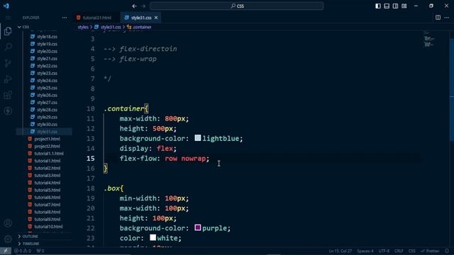This screenshot has width=454, height=255.
Task: Open style30.css in the explorer
Action: pos(47,125)
